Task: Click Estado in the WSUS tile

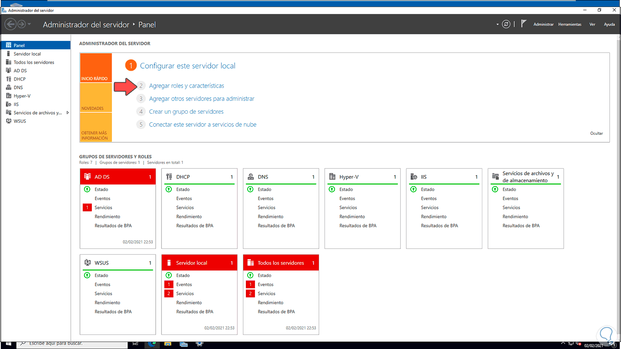Action: coord(101,275)
